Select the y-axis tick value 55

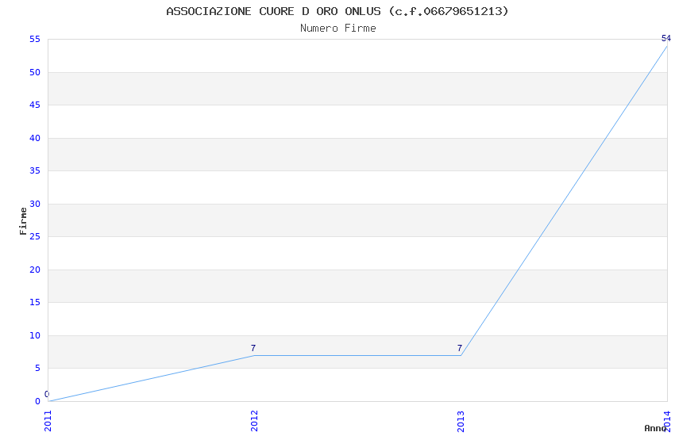(x=35, y=39)
